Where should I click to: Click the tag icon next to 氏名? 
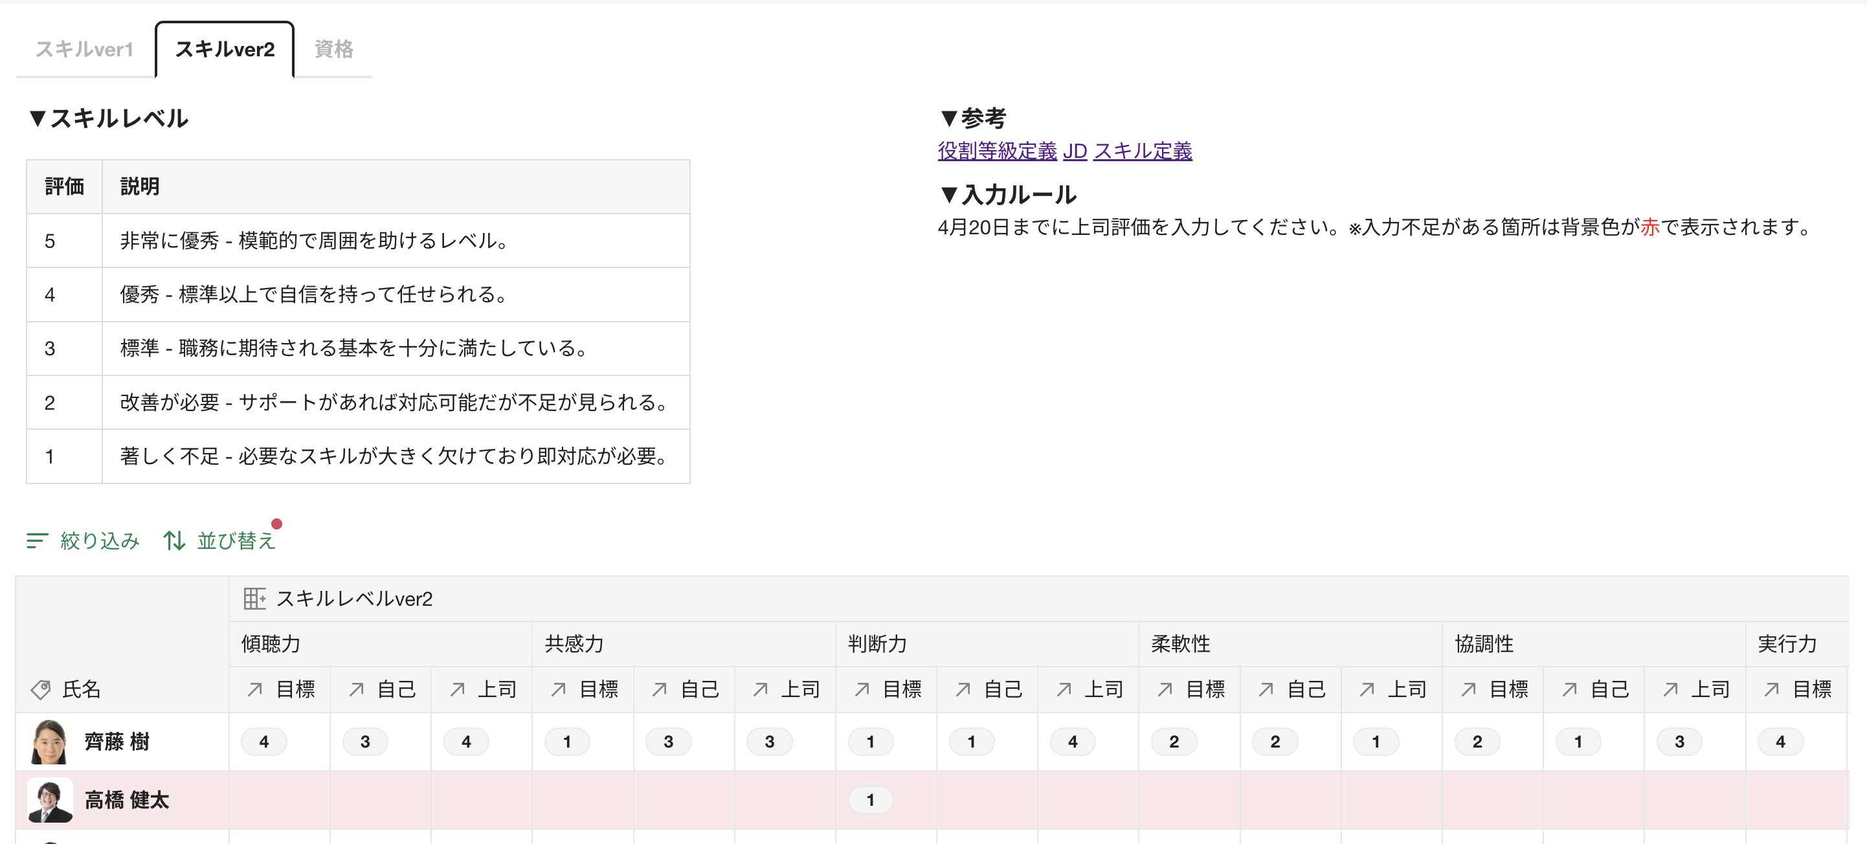click(x=41, y=689)
